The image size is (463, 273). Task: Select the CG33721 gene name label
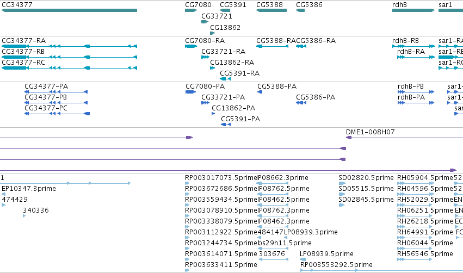[217, 16]
